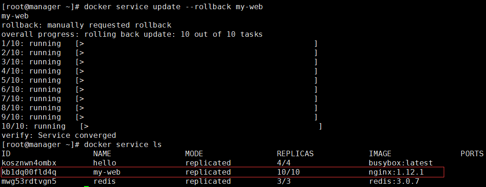
Task: Click the 'verify: Service converged' line
Action: pos(59,135)
